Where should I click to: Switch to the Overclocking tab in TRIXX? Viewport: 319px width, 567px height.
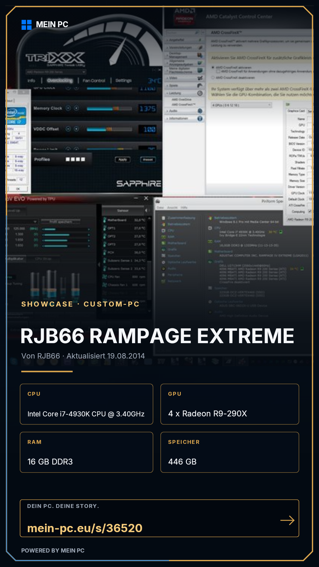60,80
